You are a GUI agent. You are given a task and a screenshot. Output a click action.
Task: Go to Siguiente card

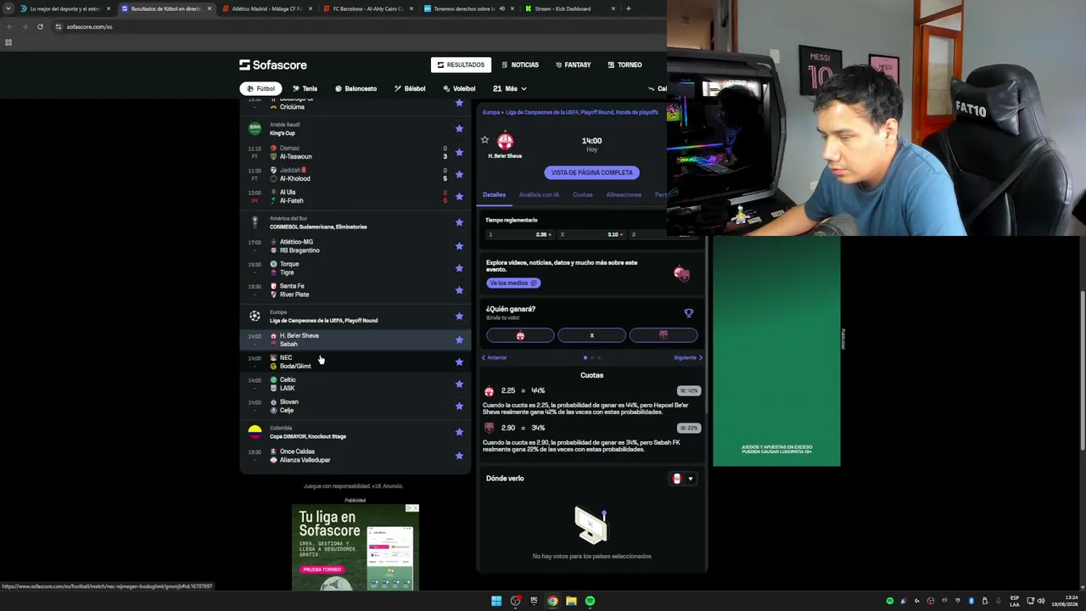pyautogui.click(x=688, y=357)
